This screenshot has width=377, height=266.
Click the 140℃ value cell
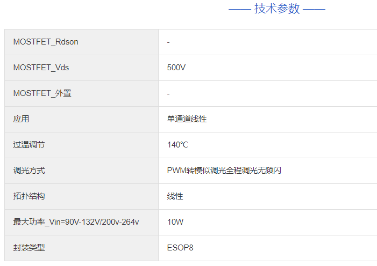coord(177,145)
